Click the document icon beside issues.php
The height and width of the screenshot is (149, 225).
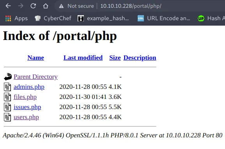click(x=7, y=107)
